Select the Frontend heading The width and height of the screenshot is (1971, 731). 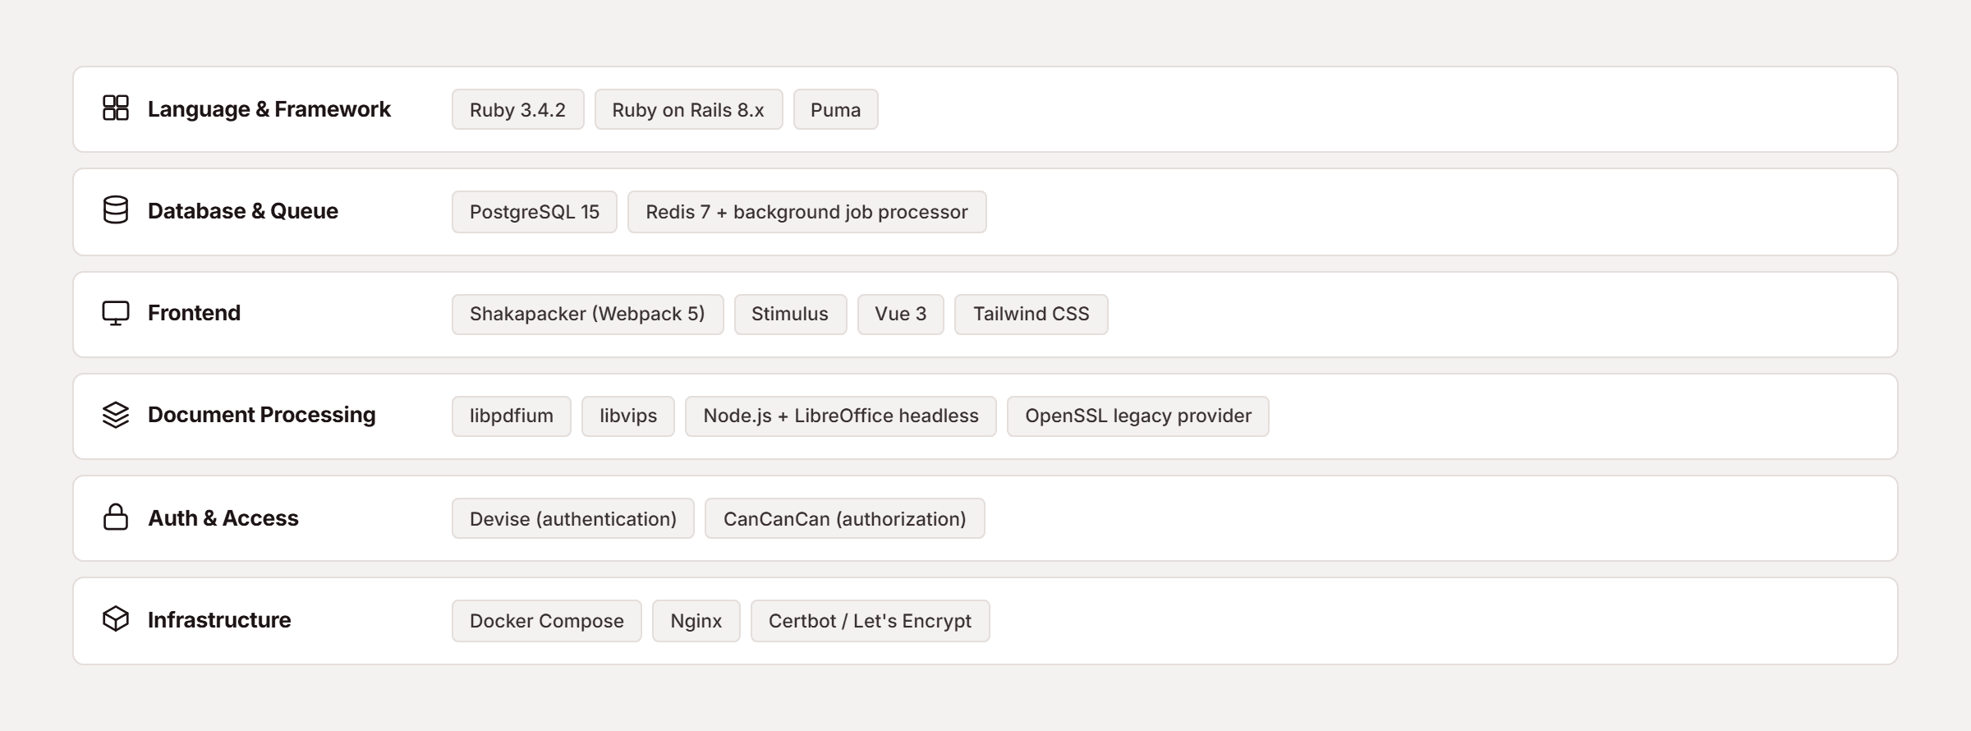194,313
